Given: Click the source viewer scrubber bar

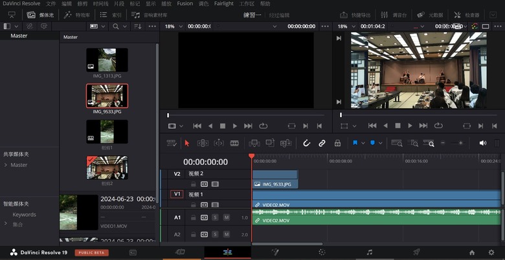Looking at the screenshot, I should pyautogui.click(x=245, y=115).
